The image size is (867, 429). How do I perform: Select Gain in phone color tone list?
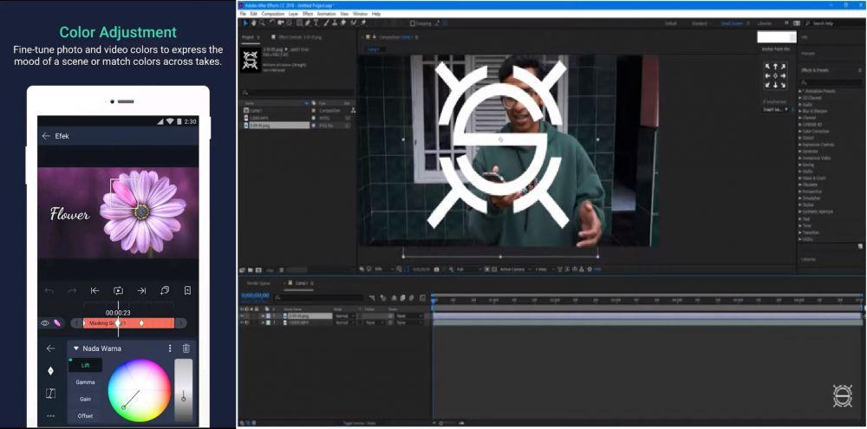(85, 399)
